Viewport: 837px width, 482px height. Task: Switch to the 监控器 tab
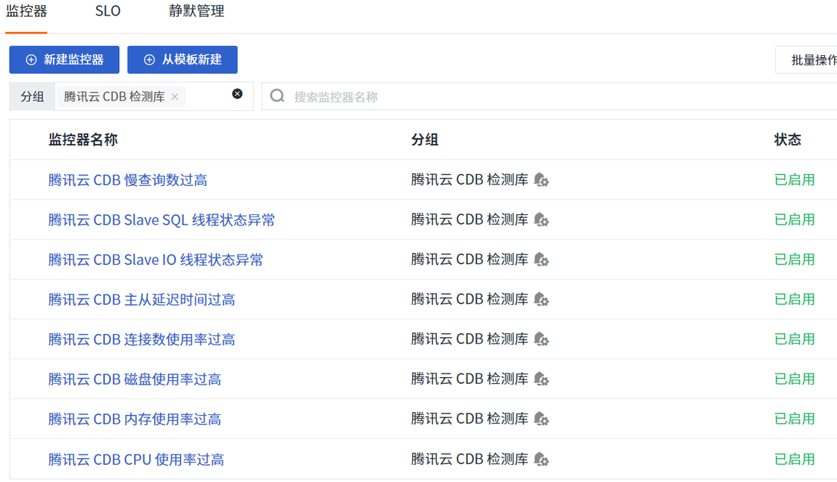tap(26, 11)
